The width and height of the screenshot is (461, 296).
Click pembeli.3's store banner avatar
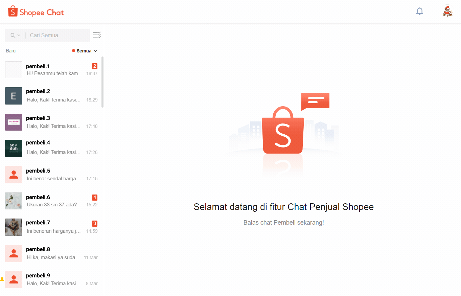[14, 122]
